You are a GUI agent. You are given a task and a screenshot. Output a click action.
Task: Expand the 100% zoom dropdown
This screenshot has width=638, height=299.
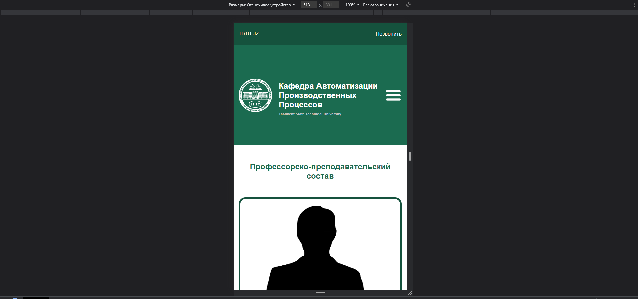(352, 5)
